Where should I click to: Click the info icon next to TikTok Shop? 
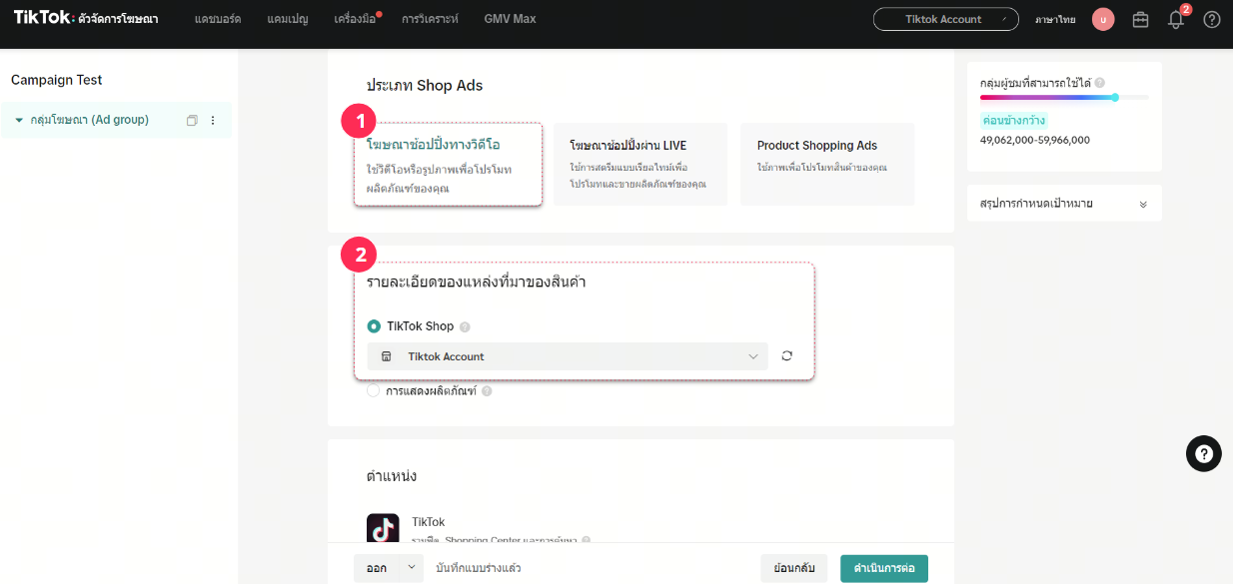465,326
